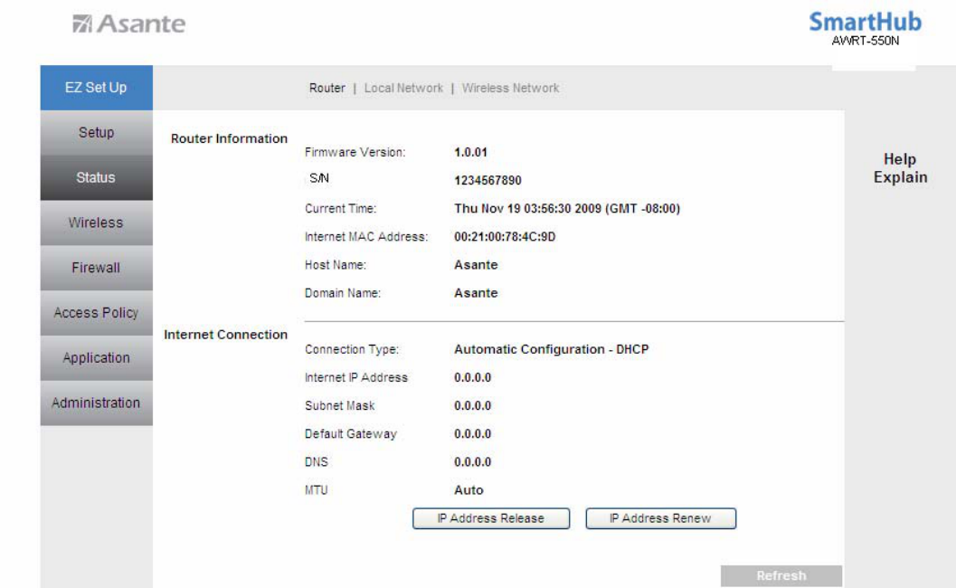Click the serial number 1234567890
956x588 pixels.
tap(487, 181)
